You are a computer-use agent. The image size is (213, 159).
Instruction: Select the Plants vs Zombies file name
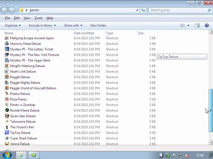point(23,105)
